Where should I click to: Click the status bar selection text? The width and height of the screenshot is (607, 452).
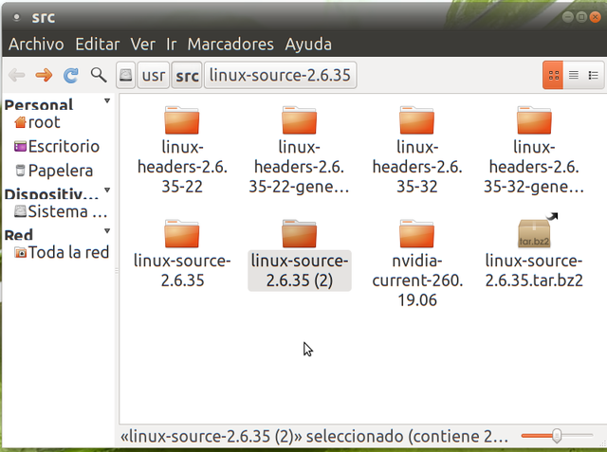tap(314, 437)
